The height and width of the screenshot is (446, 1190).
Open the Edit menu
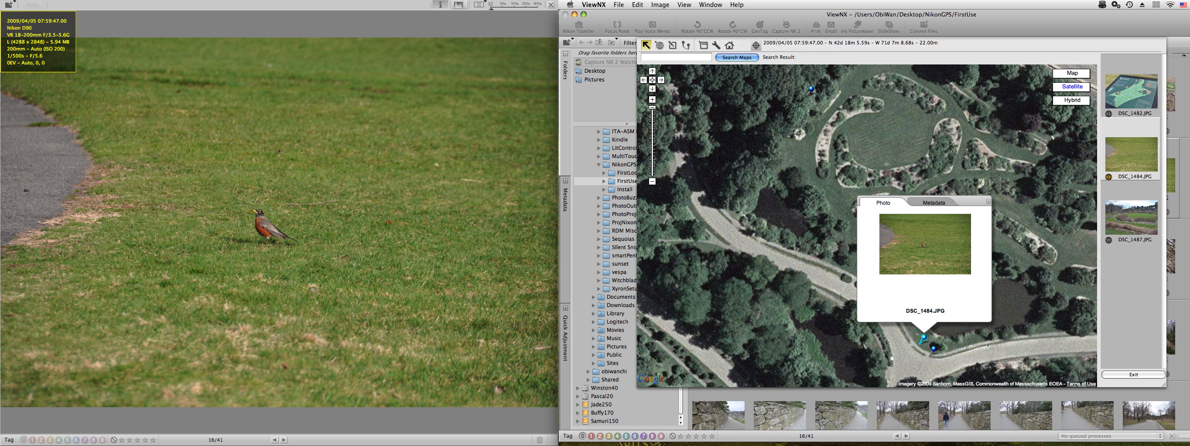[637, 5]
